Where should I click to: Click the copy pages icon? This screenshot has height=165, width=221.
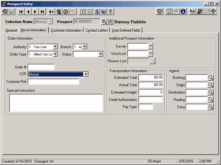point(73,12)
